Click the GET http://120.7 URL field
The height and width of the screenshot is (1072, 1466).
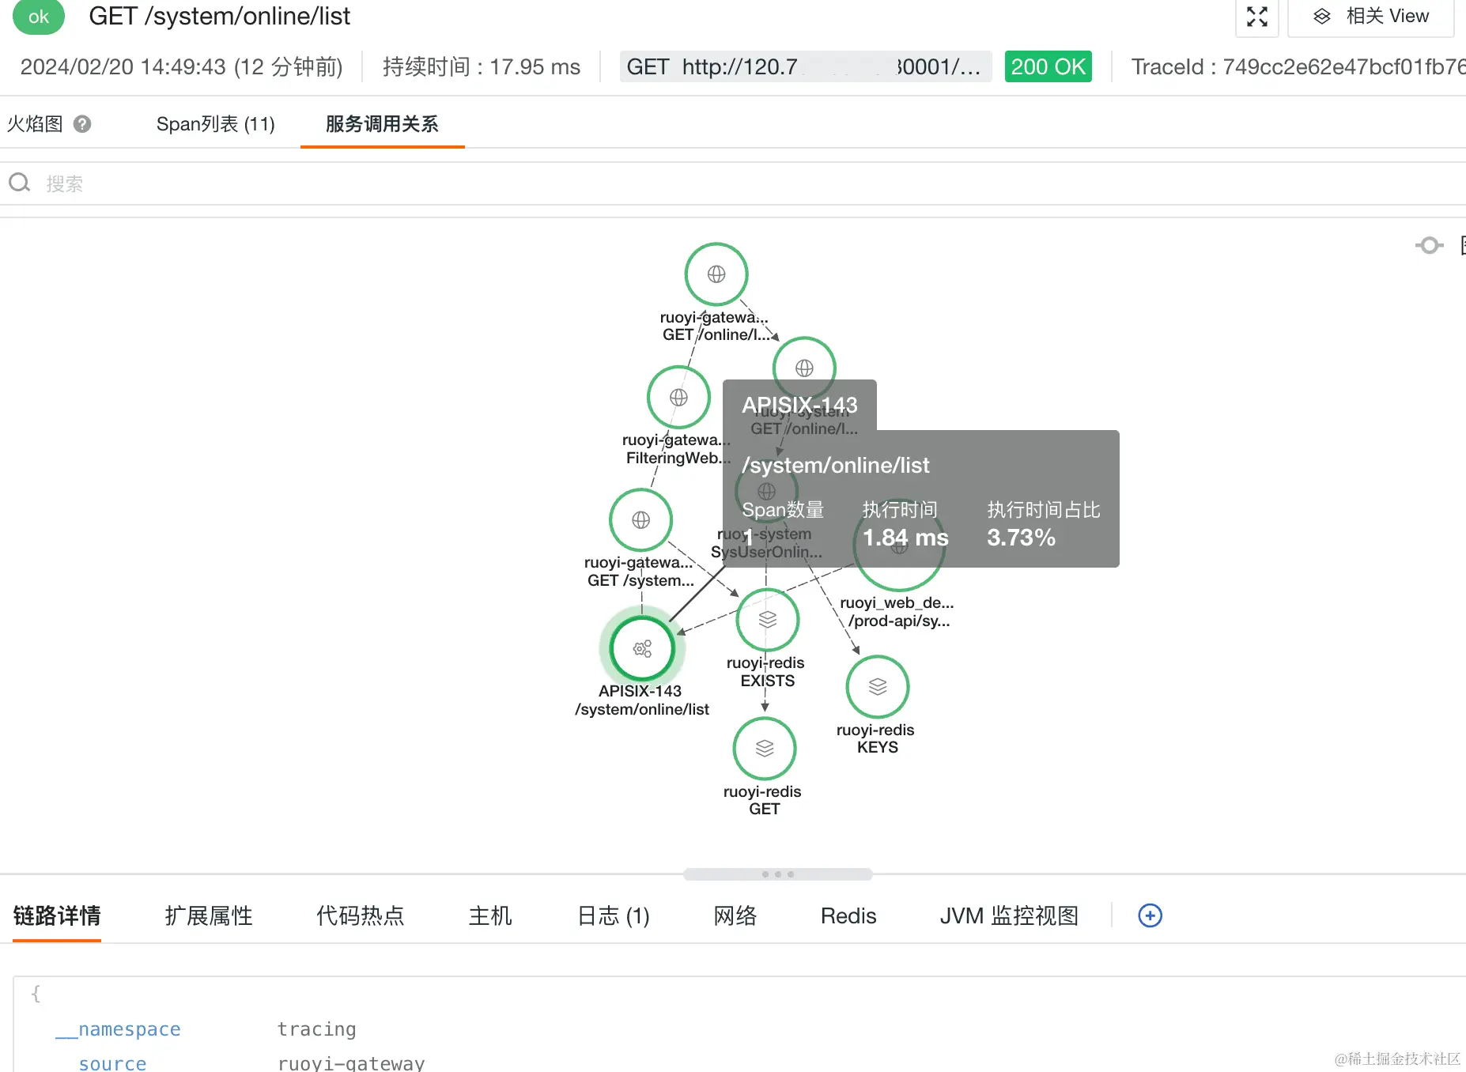pos(805,66)
